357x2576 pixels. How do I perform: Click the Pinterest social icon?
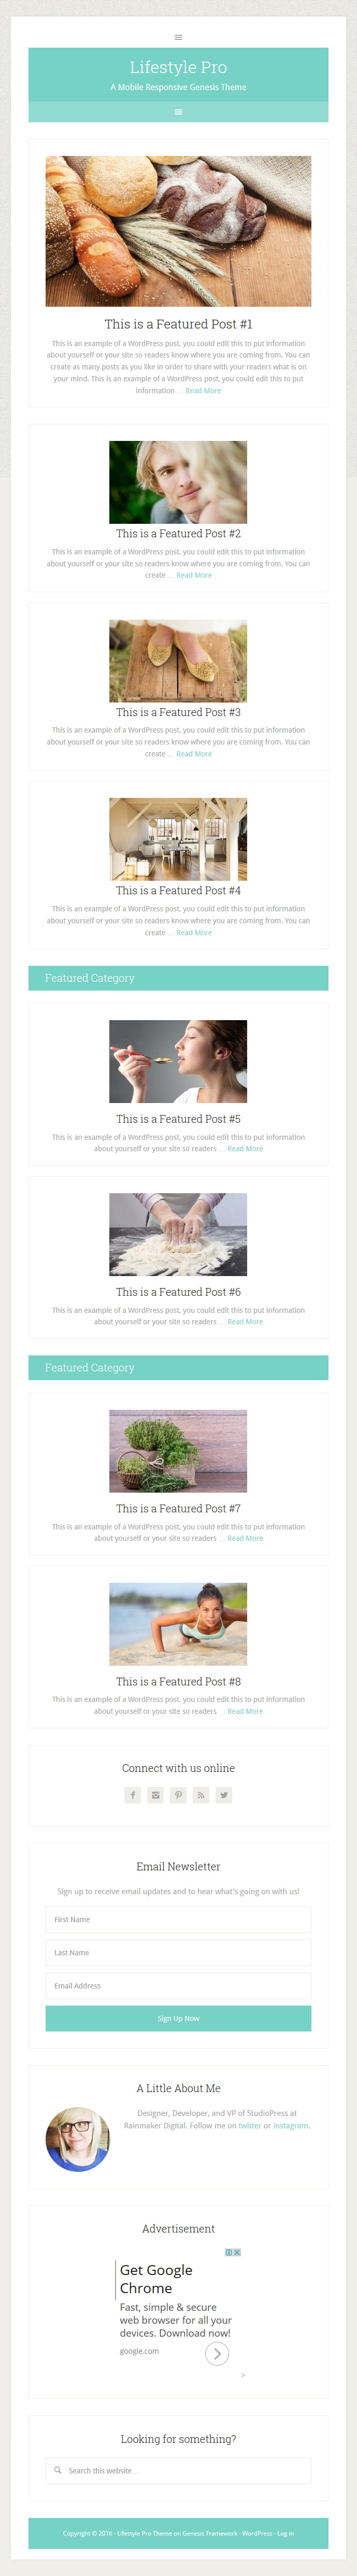178,1795
